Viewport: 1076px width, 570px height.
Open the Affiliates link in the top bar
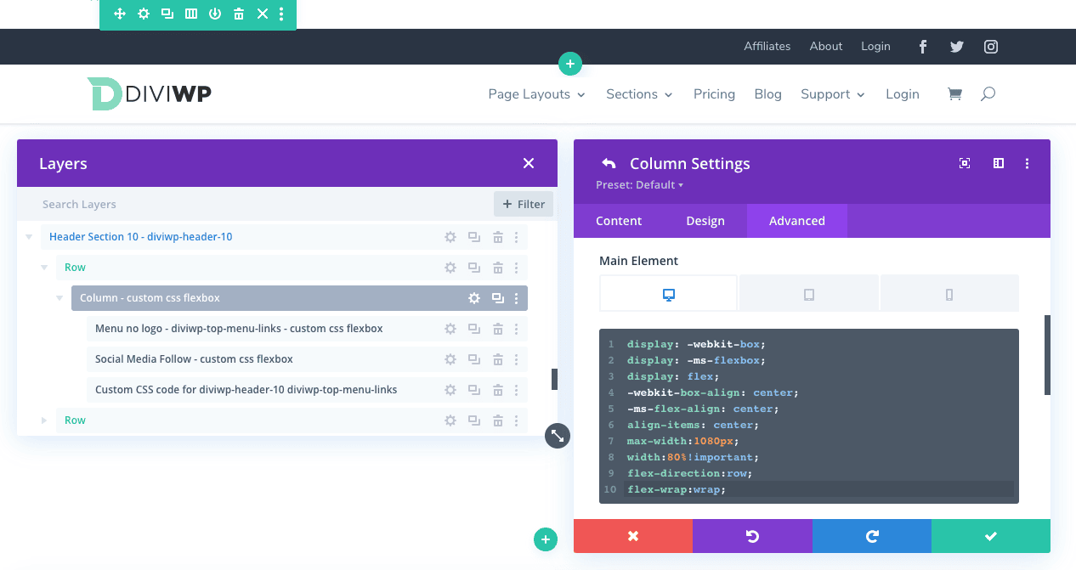click(x=767, y=47)
